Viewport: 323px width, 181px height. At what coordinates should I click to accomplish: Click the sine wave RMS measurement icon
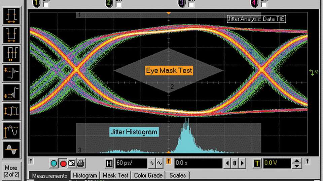tap(11, 149)
